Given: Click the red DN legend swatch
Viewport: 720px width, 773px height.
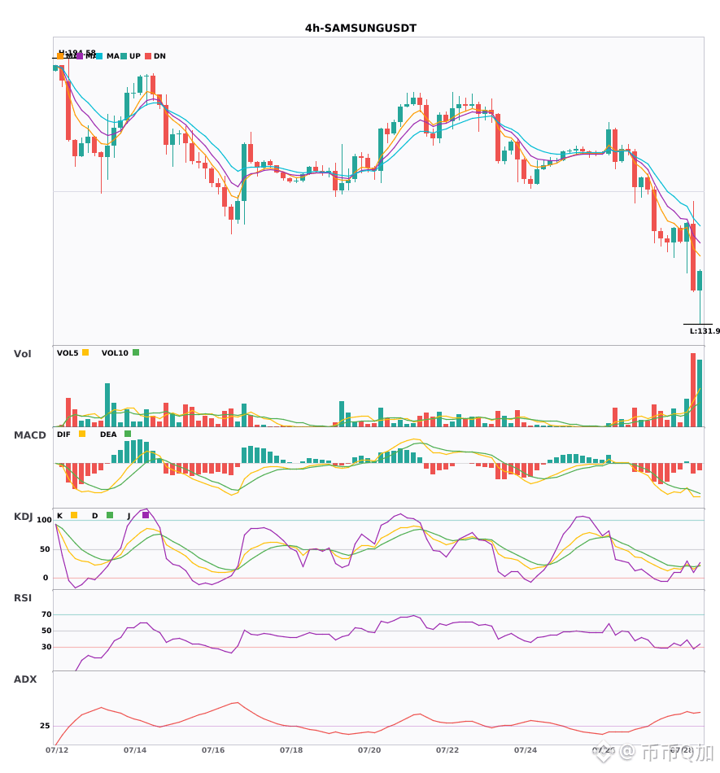Looking at the screenshot, I should (x=148, y=56).
